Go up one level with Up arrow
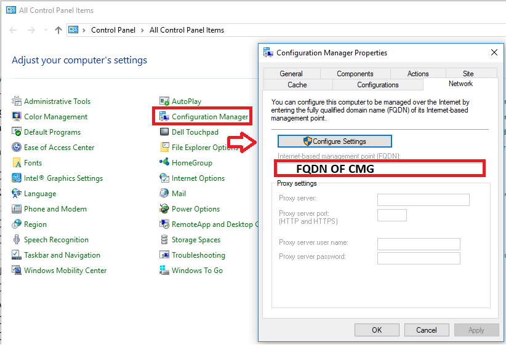The height and width of the screenshot is (345, 506). [x=58, y=30]
